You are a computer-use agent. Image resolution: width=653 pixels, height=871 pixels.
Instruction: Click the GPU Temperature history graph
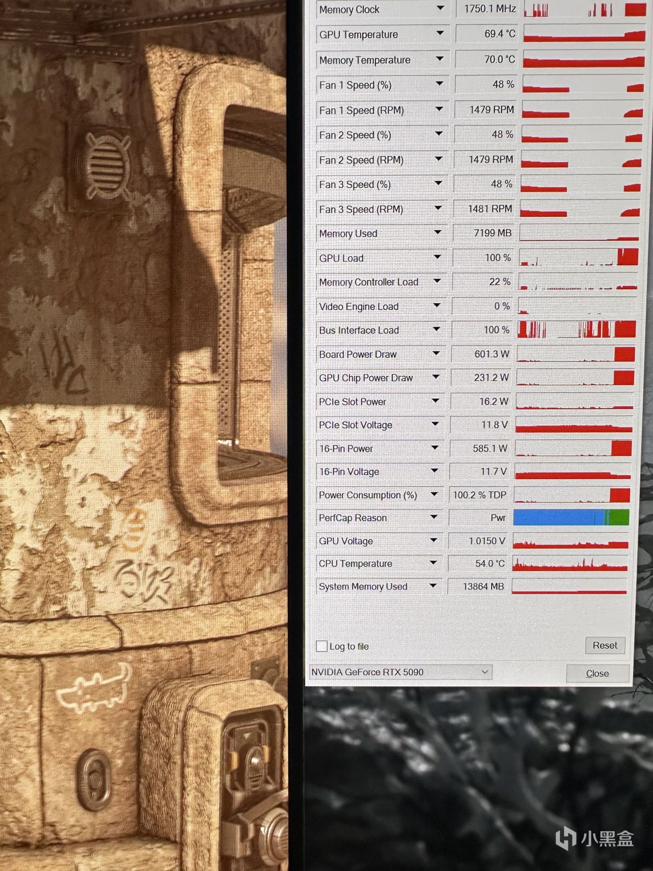584,34
